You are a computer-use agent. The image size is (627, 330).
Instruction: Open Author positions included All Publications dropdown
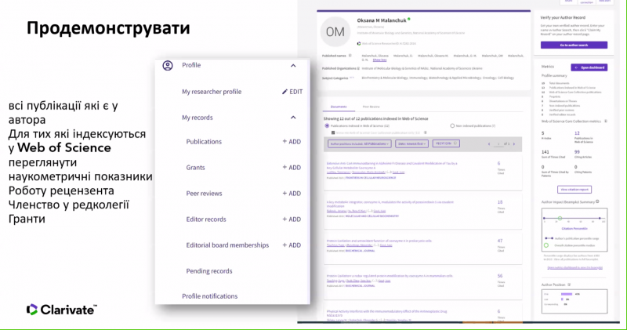point(360,143)
